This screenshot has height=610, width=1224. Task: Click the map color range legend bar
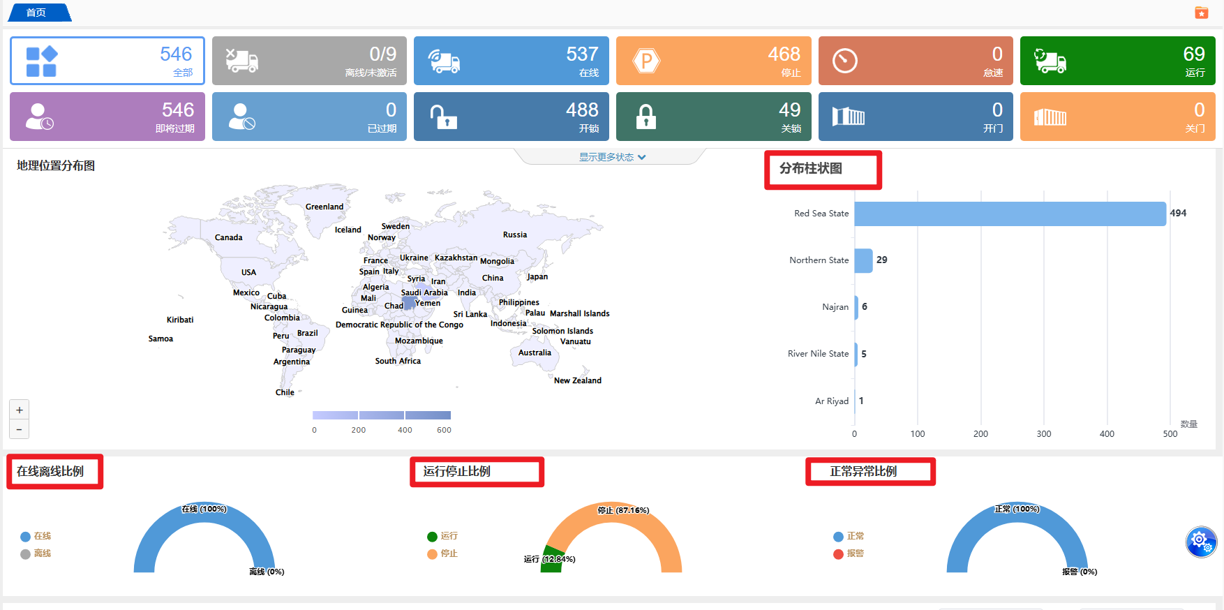382,415
